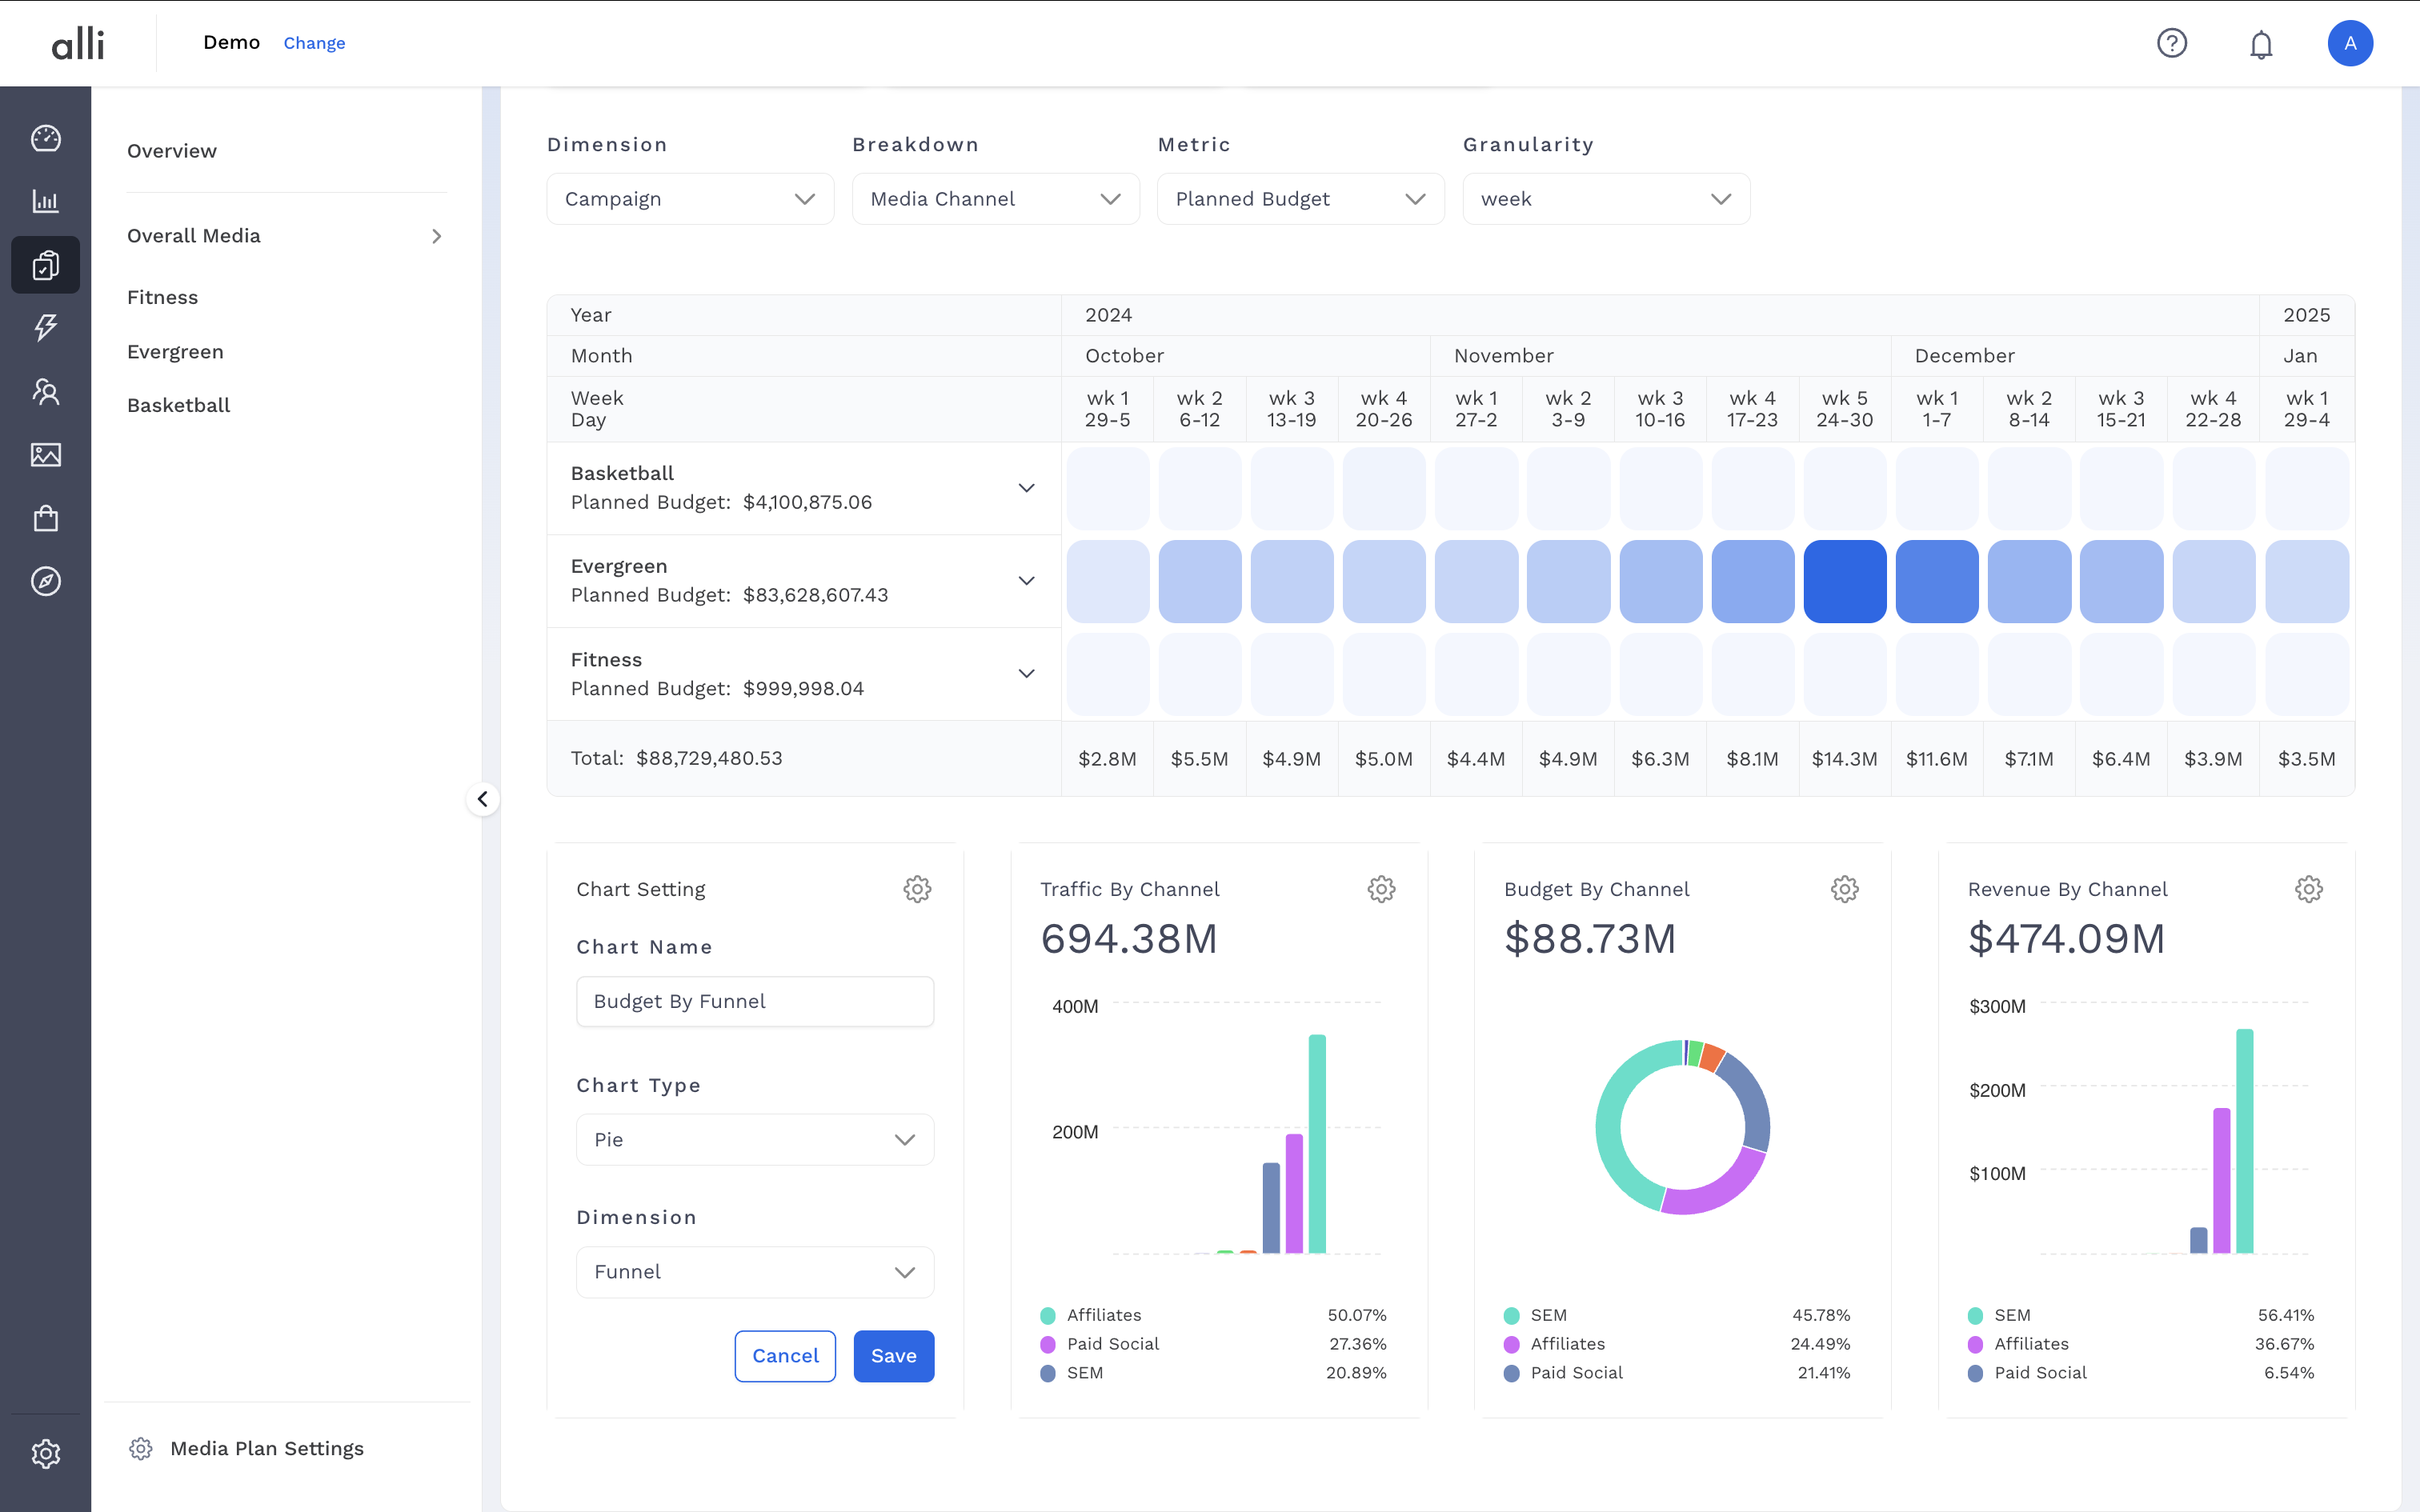Open the dashboard gauge icon in sidebar
This screenshot has width=2420, height=1512.
click(x=46, y=138)
